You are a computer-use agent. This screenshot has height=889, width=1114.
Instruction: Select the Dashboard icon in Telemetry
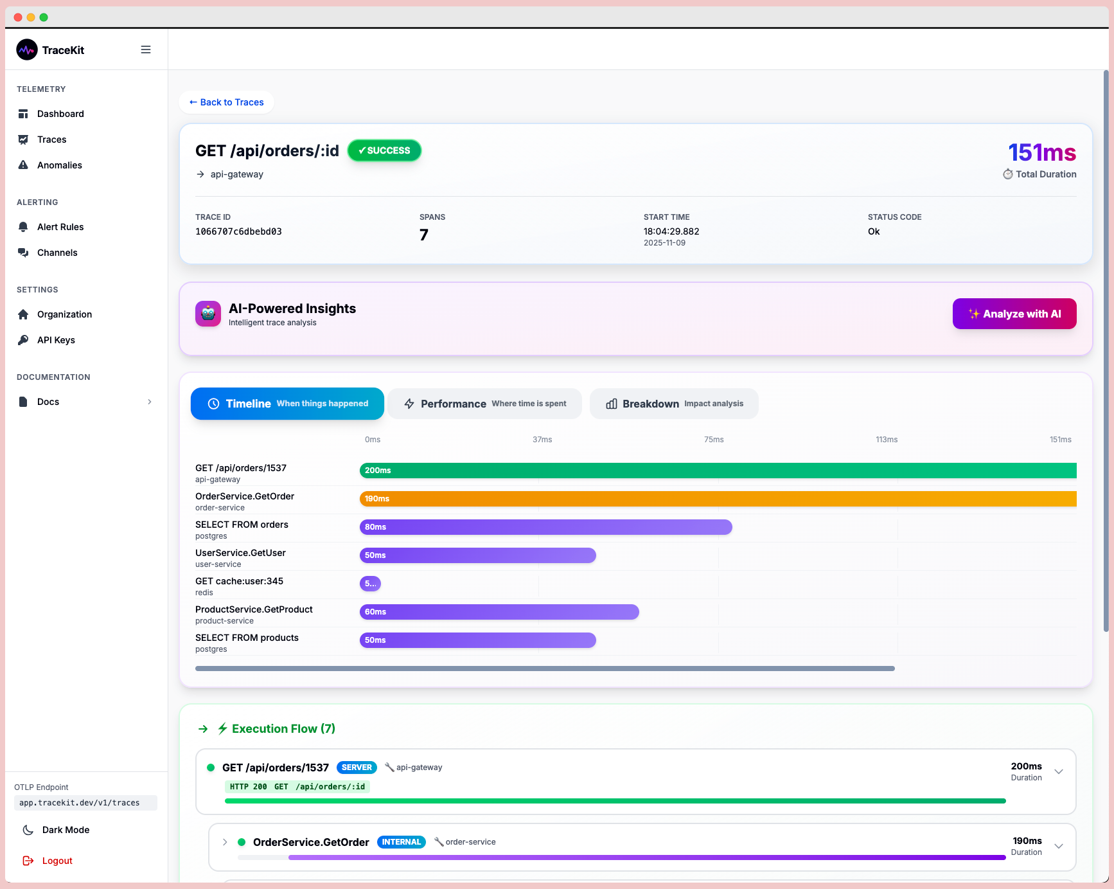point(24,114)
